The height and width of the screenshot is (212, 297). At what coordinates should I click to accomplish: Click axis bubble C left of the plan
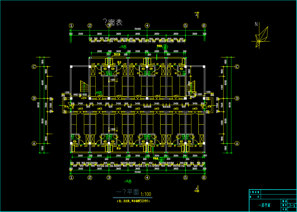pyautogui.click(x=34, y=67)
